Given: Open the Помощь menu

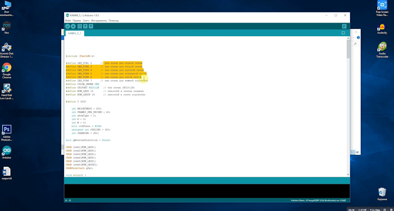Looking at the screenshot, I should pos(114,21).
